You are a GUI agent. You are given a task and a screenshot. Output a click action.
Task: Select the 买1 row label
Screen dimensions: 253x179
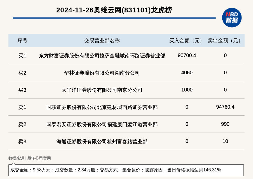(x=22, y=56)
